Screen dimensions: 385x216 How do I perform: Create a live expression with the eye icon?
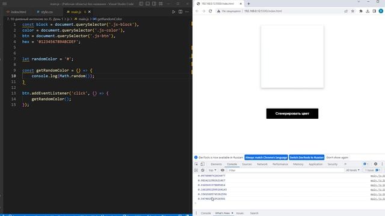coord(223,170)
